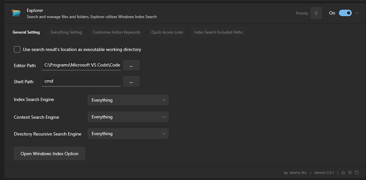This screenshot has height=180, width=366.
Task: Click the Open Windows Index Option button
Action: tap(49, 154)
